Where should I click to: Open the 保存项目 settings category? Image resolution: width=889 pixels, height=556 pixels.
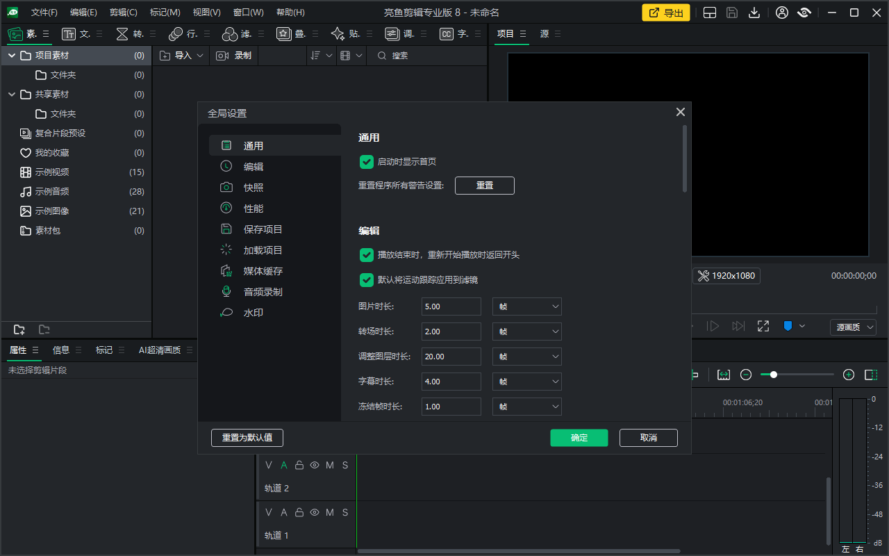[274, 229]
